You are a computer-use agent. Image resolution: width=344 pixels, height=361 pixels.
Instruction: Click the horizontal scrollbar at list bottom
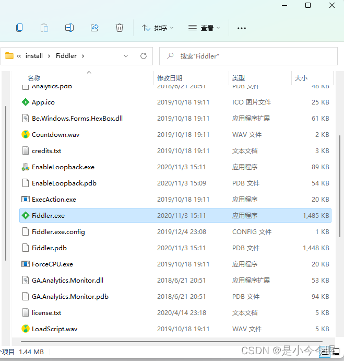click(172, 342)
